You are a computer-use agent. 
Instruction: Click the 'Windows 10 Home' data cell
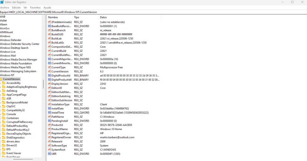point(111,129)
